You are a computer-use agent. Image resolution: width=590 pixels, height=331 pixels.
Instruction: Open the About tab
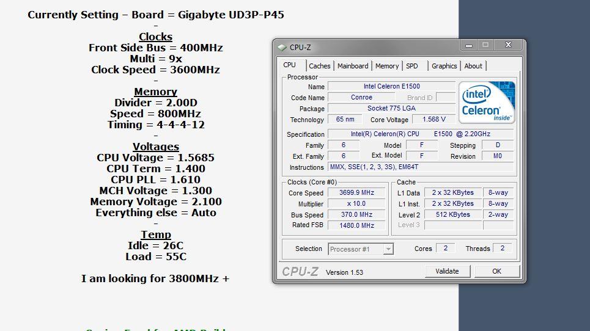pyautogui.click(x=473, y=66)
